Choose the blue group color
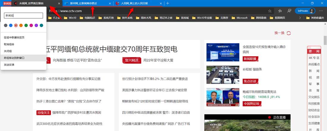The height and width of the screenshot is (131, 327). pos(11,25)
